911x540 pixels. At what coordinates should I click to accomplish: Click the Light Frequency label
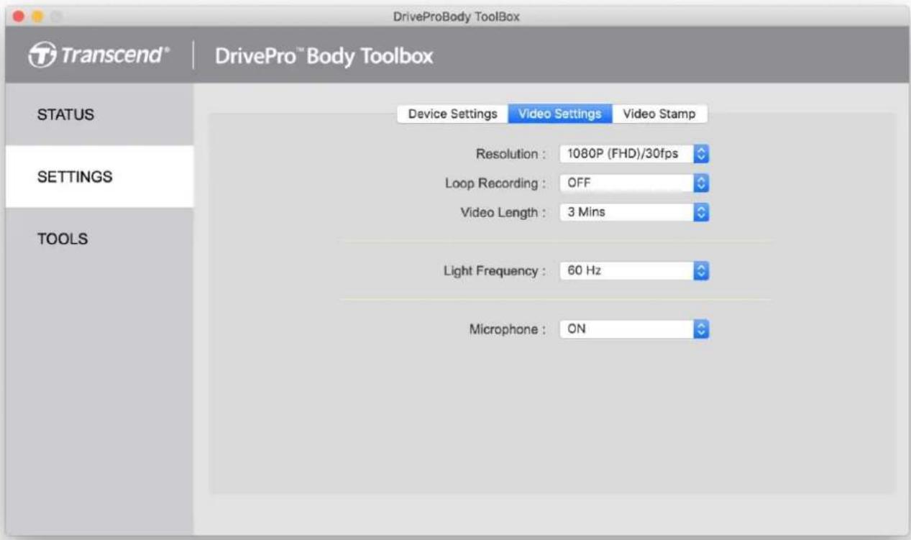pyautogui.click(x=495, y=272)
